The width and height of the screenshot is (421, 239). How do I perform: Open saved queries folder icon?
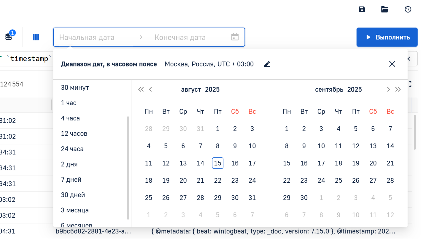[384, 9]
